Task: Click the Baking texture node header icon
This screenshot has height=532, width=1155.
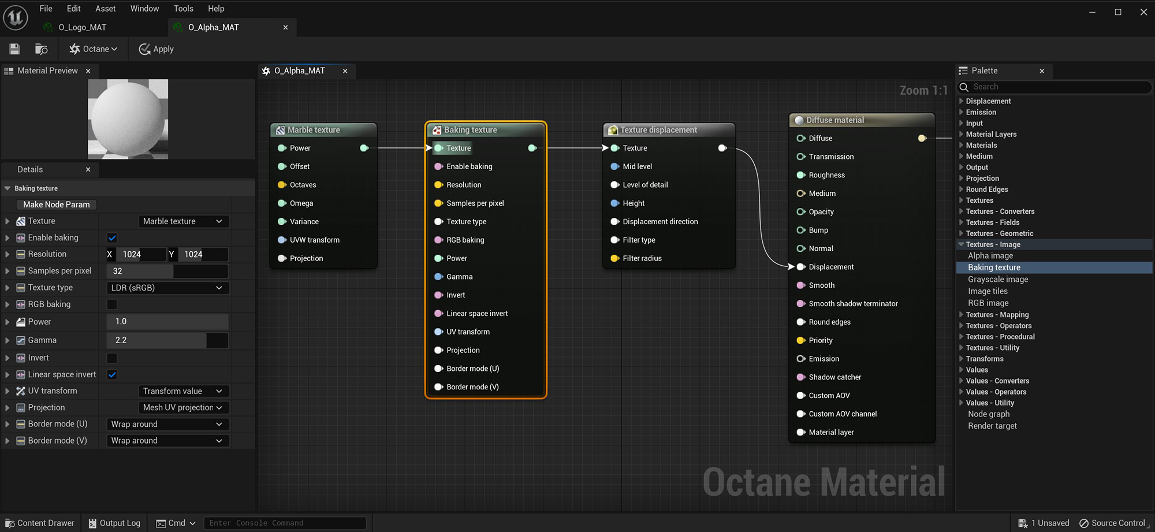Action: (437, 130)
